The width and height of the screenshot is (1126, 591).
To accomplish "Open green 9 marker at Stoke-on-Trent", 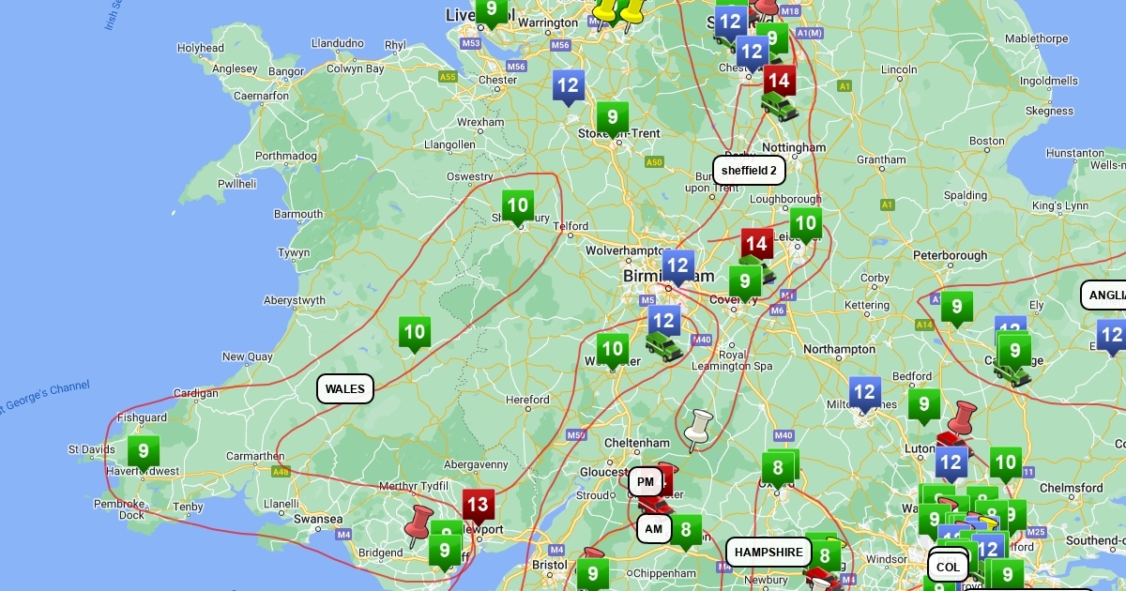I will (x=613, y=119).
